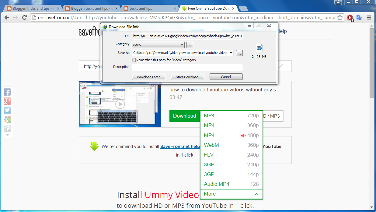The width and height of the screenshot is (376, 212).
Task: Go forward in the Chrome browser
Action: pos(16,17)
